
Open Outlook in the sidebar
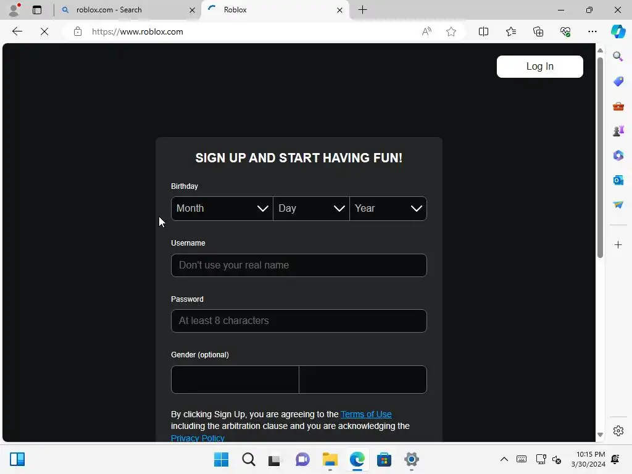[618, 180]
